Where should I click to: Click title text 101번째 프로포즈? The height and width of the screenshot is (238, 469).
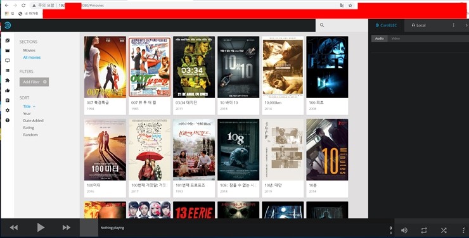click(x=190, y=185)
